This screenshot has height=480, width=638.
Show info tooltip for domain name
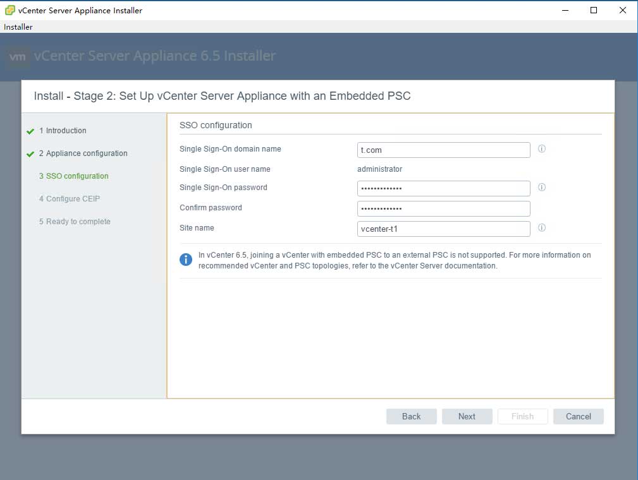point(541,149)
